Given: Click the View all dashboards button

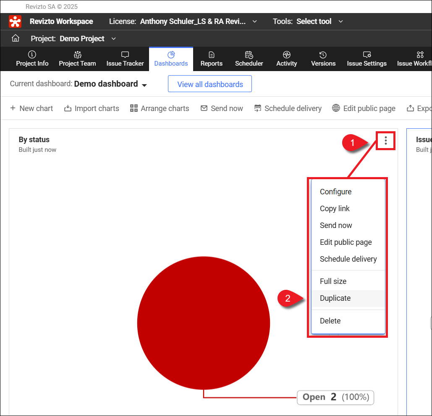Looking at the screenshot, I should (210, 84).
